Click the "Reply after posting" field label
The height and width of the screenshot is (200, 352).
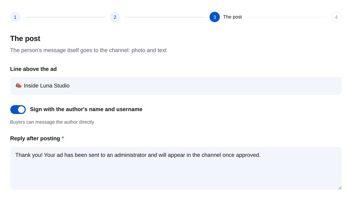click(35, 138)
